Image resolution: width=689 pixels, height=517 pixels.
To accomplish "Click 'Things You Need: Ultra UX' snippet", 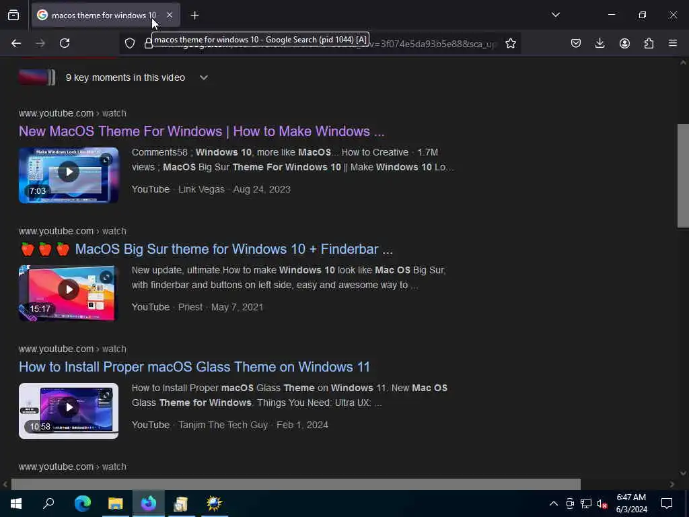I will coord(315,403).
